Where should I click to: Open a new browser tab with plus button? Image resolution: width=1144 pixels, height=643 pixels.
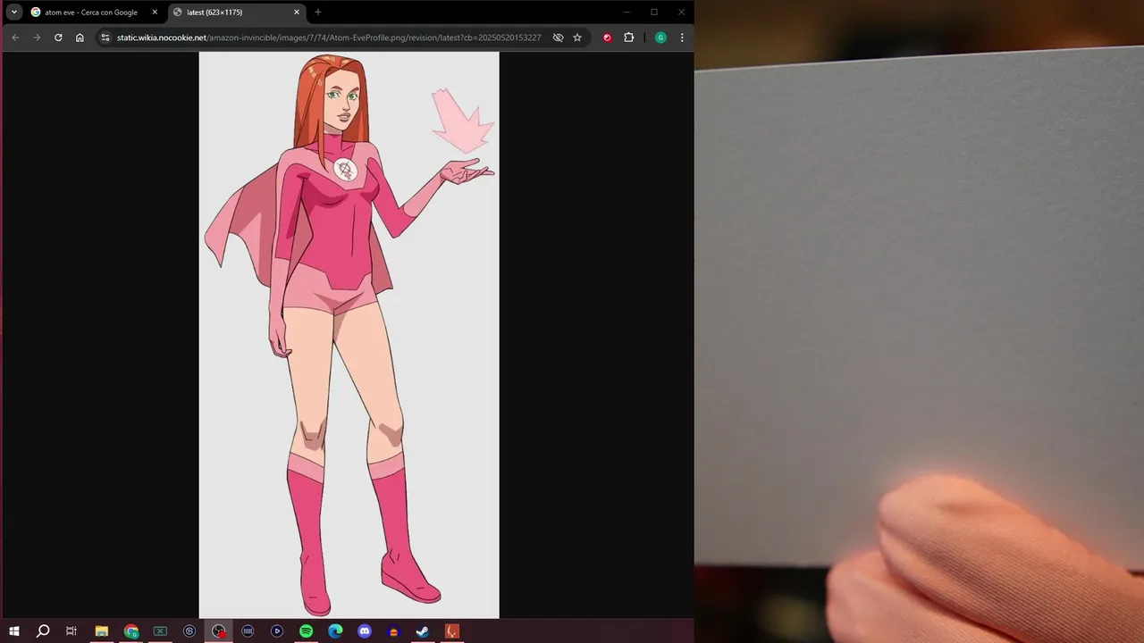point(318,13)
